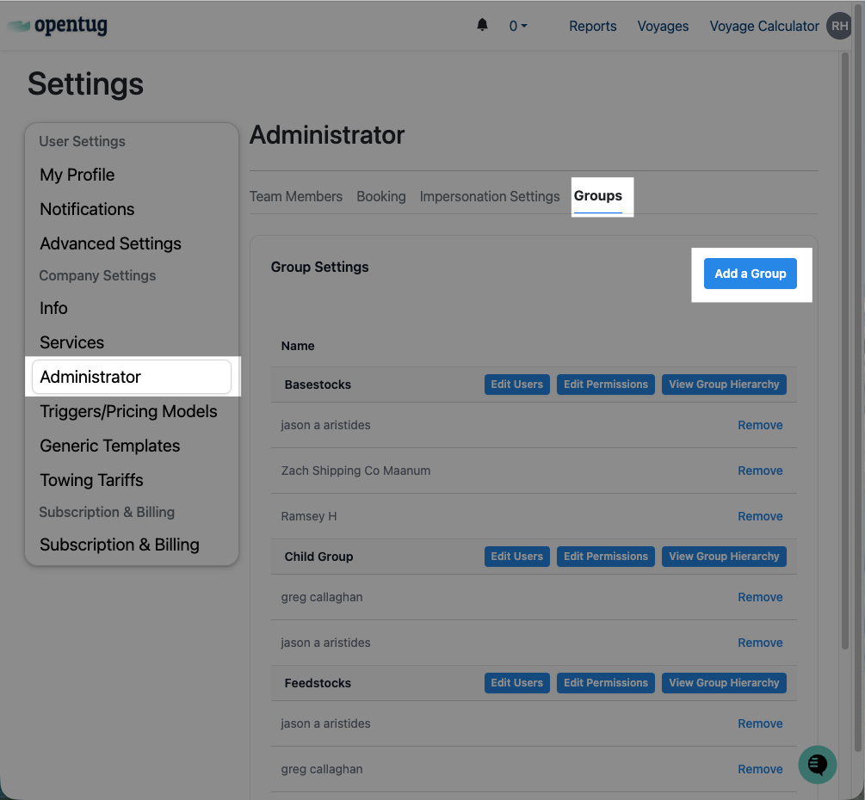This screenshot has height=800, width=865.
Task: Go to Reports page
Action: 593,26
